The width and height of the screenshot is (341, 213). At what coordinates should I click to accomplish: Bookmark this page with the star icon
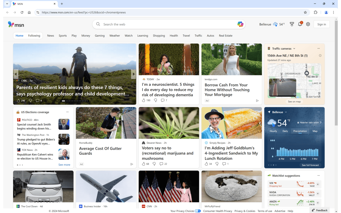[305, 12]
